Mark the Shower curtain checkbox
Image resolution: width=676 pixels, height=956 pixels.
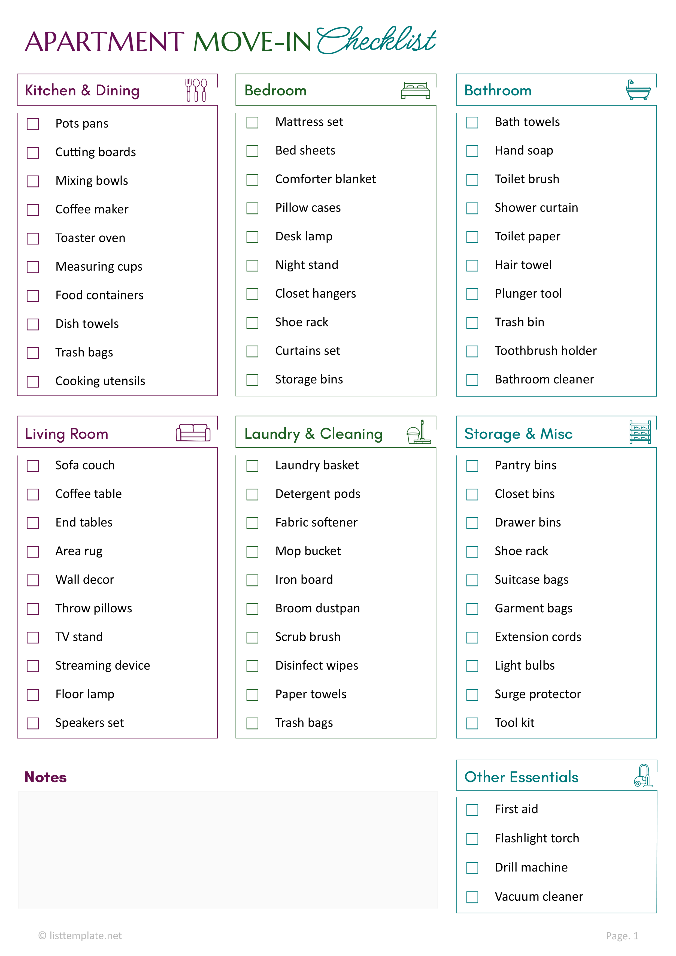pos(472,208)
